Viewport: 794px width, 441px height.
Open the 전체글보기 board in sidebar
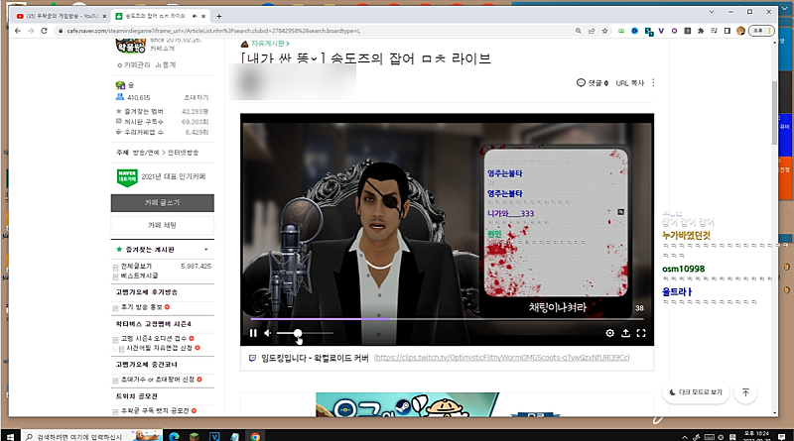pos(136,266)
